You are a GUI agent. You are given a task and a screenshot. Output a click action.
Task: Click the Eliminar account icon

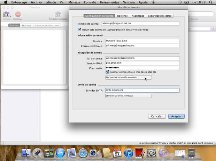[18, 14]
